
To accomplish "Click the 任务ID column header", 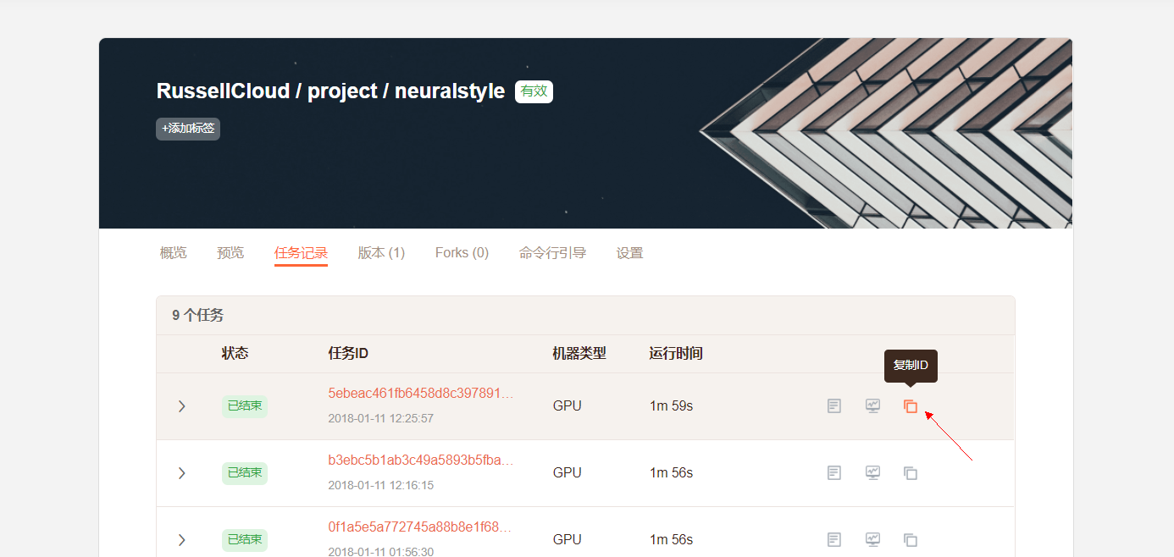I will (x=348, y=354).
